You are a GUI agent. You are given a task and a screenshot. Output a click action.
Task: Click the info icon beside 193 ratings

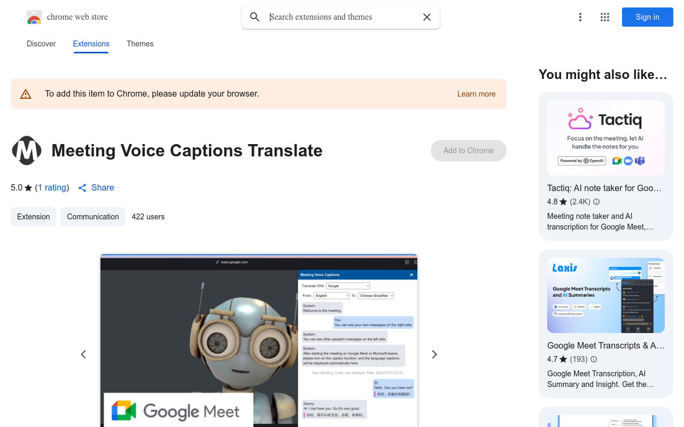[x=594, y=359]
